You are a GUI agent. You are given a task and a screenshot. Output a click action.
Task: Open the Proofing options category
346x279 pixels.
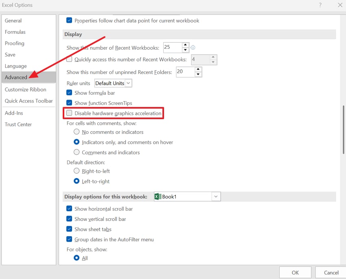pos(28,43)
